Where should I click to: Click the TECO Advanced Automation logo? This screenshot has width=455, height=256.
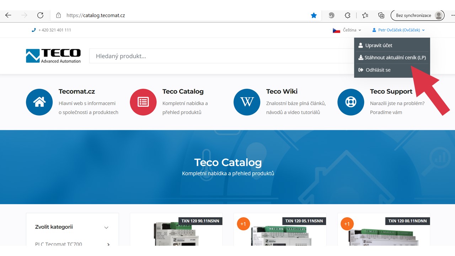[53, 56]
